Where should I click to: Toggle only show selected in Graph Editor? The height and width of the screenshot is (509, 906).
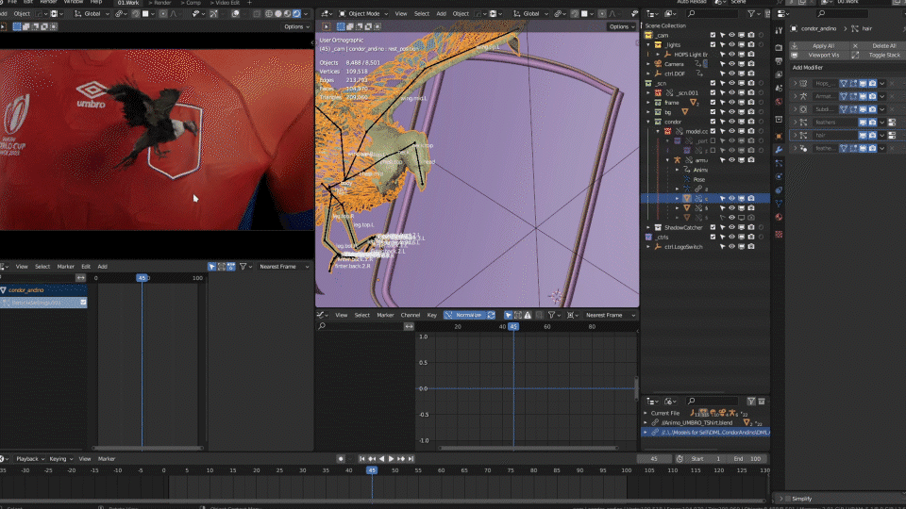point(508,315)
